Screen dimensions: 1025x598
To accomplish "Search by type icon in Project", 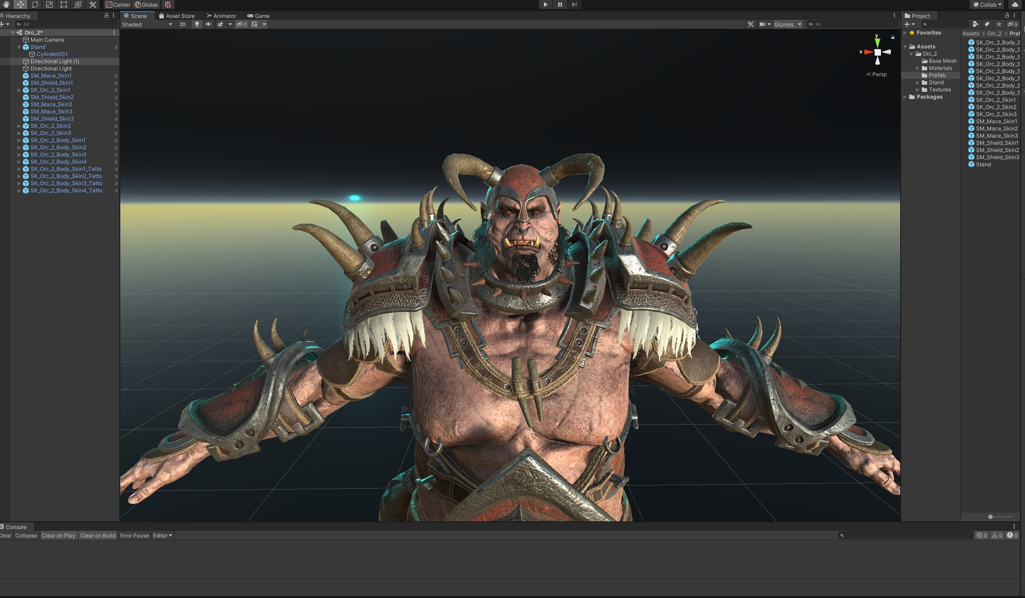I will click(x=975, y=24).
